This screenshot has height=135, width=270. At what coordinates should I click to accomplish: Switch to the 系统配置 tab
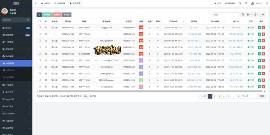point(60,3)
